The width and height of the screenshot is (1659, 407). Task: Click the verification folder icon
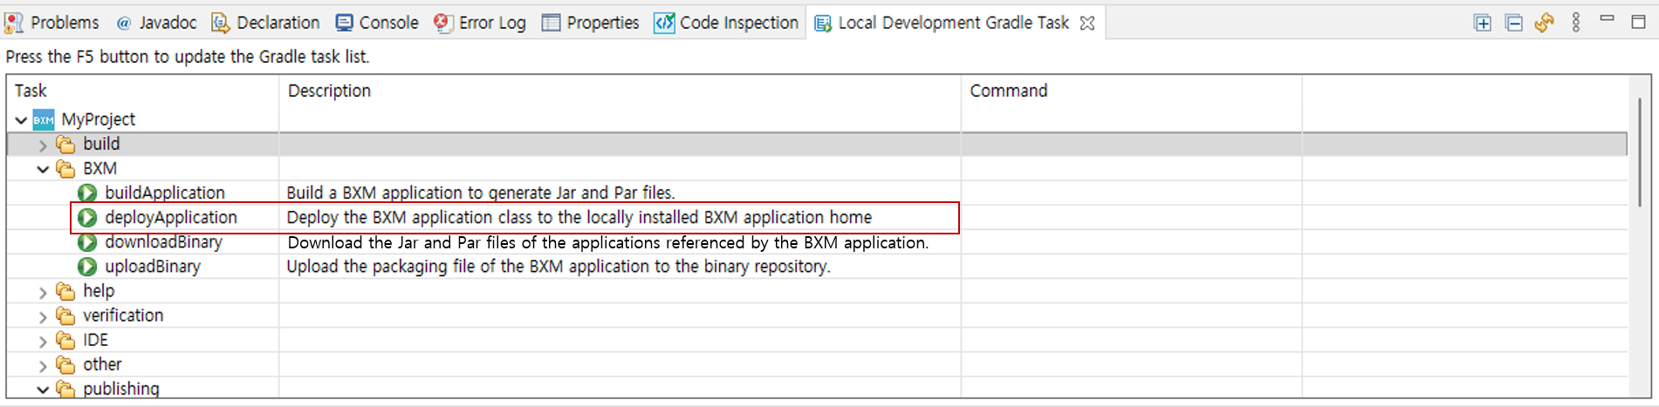pyautogui.click(x=65, y=315)
